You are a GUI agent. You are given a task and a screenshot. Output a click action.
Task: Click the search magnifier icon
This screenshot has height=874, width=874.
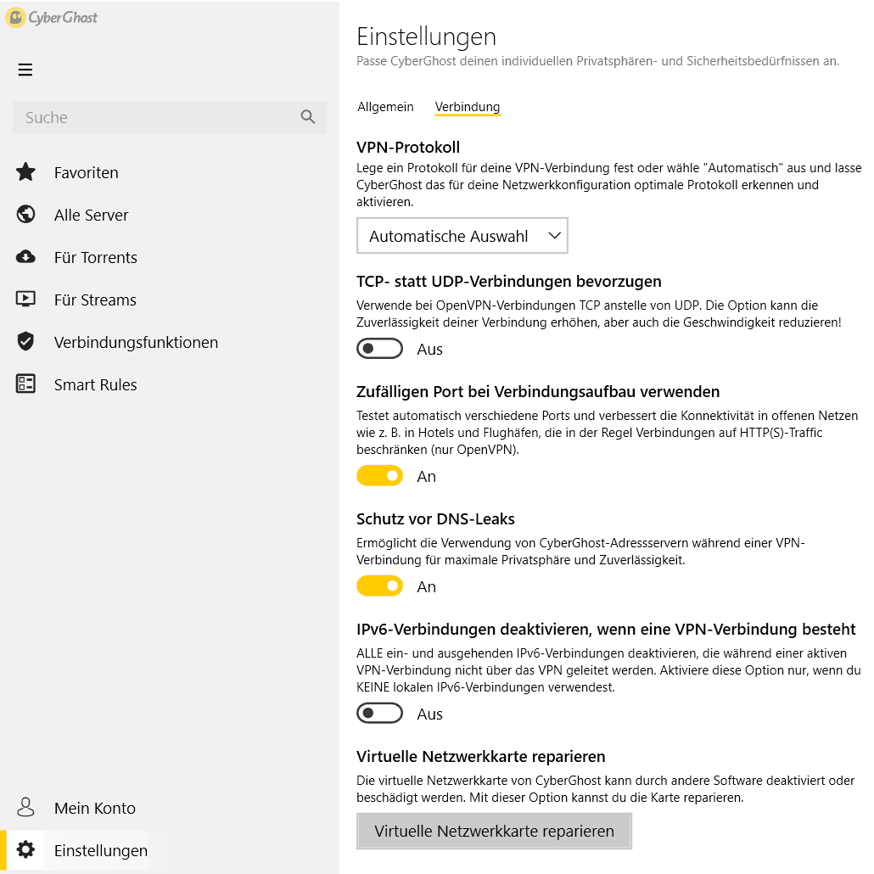[308, 116]
